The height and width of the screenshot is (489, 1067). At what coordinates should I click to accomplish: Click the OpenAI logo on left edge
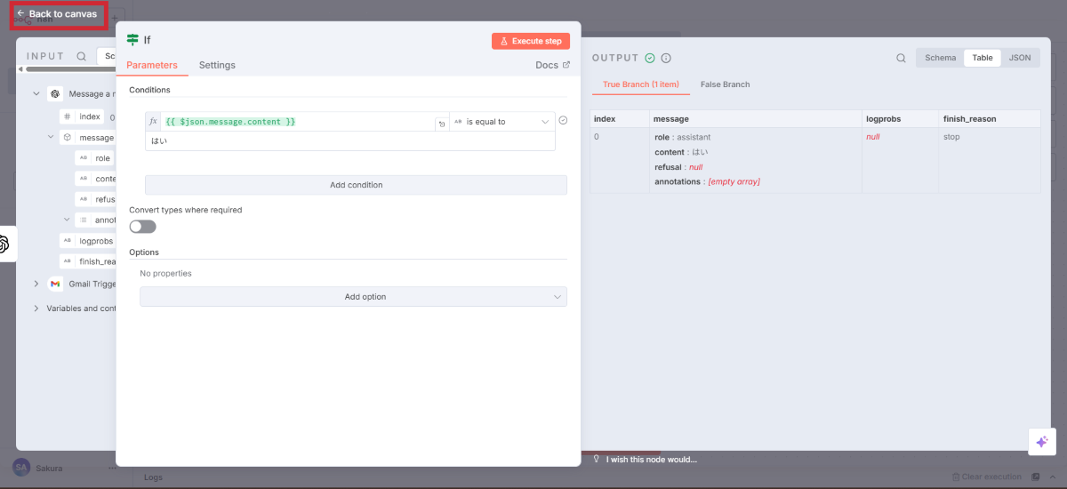tap(4, 244)
